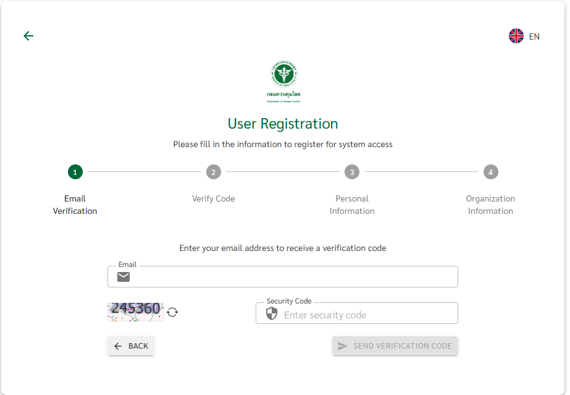The height and width of the screenshot is (395, 570).
Task: Click the UK flag language icon
Action: pyautogui.click(x=516, y=36)
